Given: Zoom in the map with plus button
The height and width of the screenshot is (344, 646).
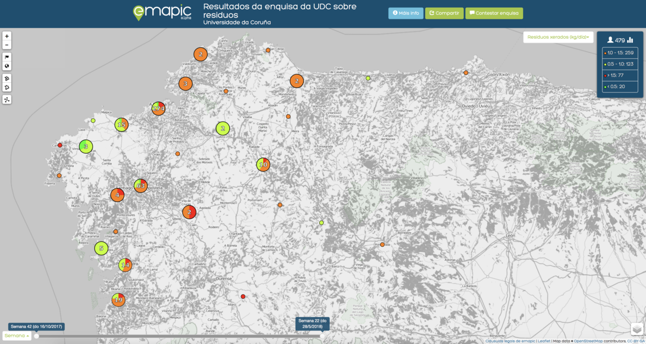Looking at the screenshot, I should (x=7, y=36).
